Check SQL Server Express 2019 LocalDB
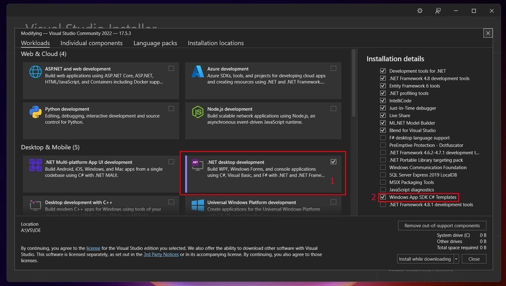The height and width of the screenshot is (286, 506). tap(383, 175)
